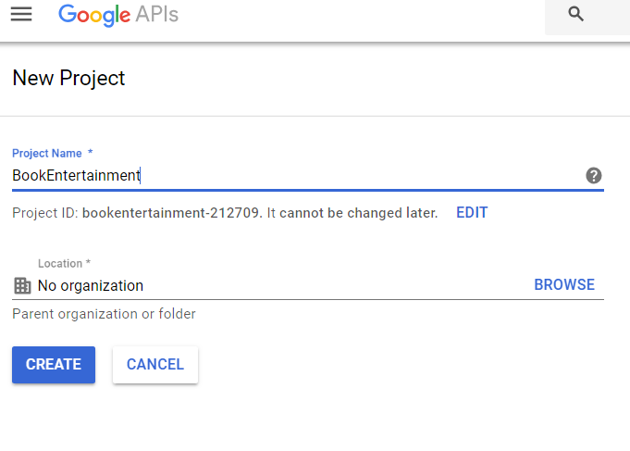Image resolution: width=630 pixels, height=451 pixels.
Task: Click the APIs text beside Google
Action: point(156,14)
